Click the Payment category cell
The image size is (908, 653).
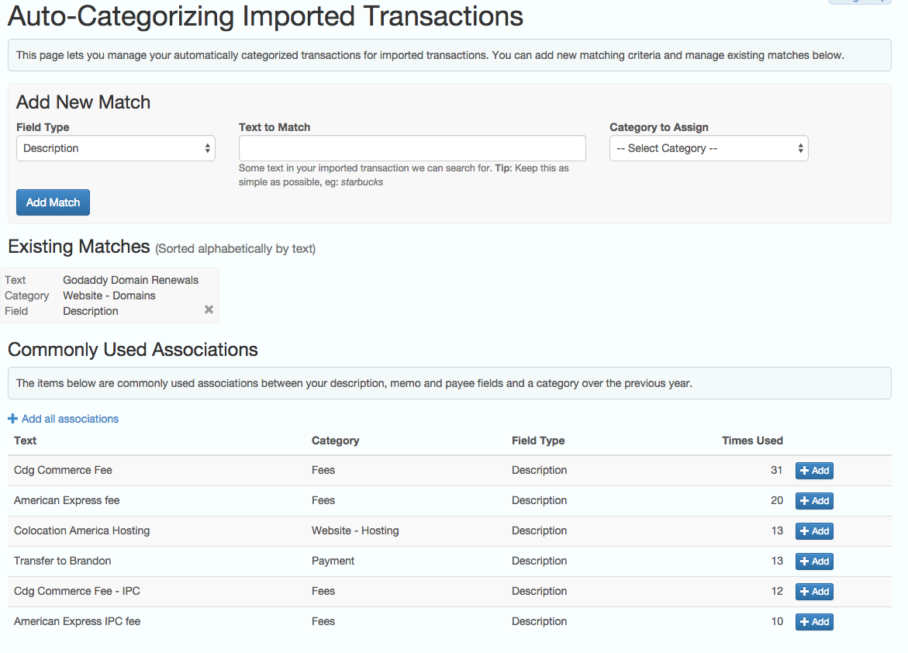coord(333,561)
